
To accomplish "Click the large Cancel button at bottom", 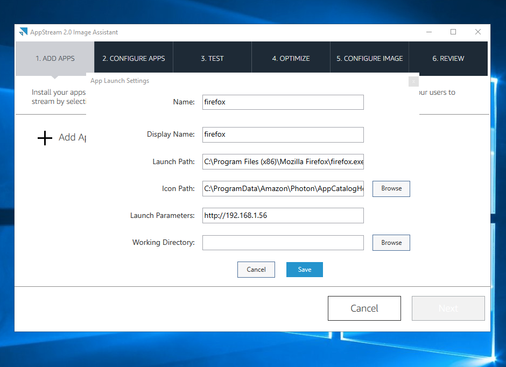I will pos(364,308).
